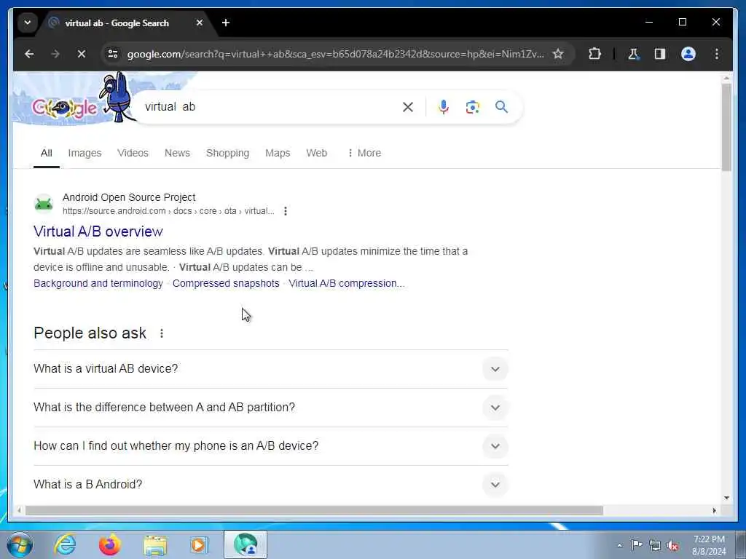Open the Chrome profile avatar

pos(688,54)
